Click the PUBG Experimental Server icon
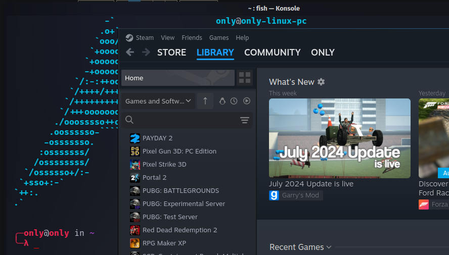The height and width of the screenshot is (255, 449). (135, 204)
